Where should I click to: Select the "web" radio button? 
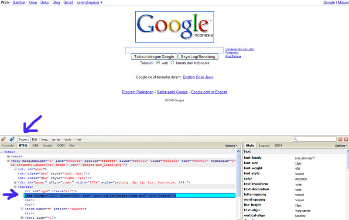point(158,63)
